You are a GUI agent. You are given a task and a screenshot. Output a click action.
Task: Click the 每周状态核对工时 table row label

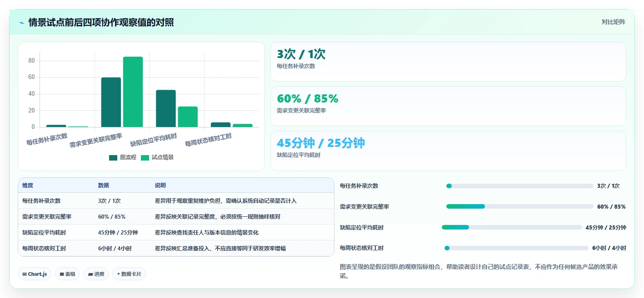44,248
